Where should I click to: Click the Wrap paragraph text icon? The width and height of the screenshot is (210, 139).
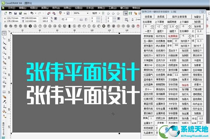[126, 20]
